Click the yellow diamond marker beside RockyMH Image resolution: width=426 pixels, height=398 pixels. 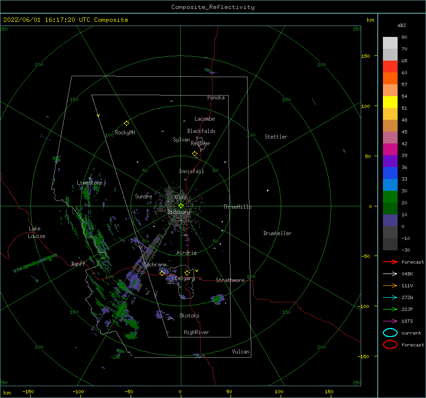point(126,124)
